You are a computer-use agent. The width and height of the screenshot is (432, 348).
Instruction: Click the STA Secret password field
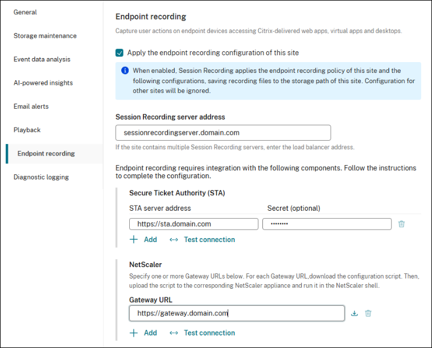[327, 224]
